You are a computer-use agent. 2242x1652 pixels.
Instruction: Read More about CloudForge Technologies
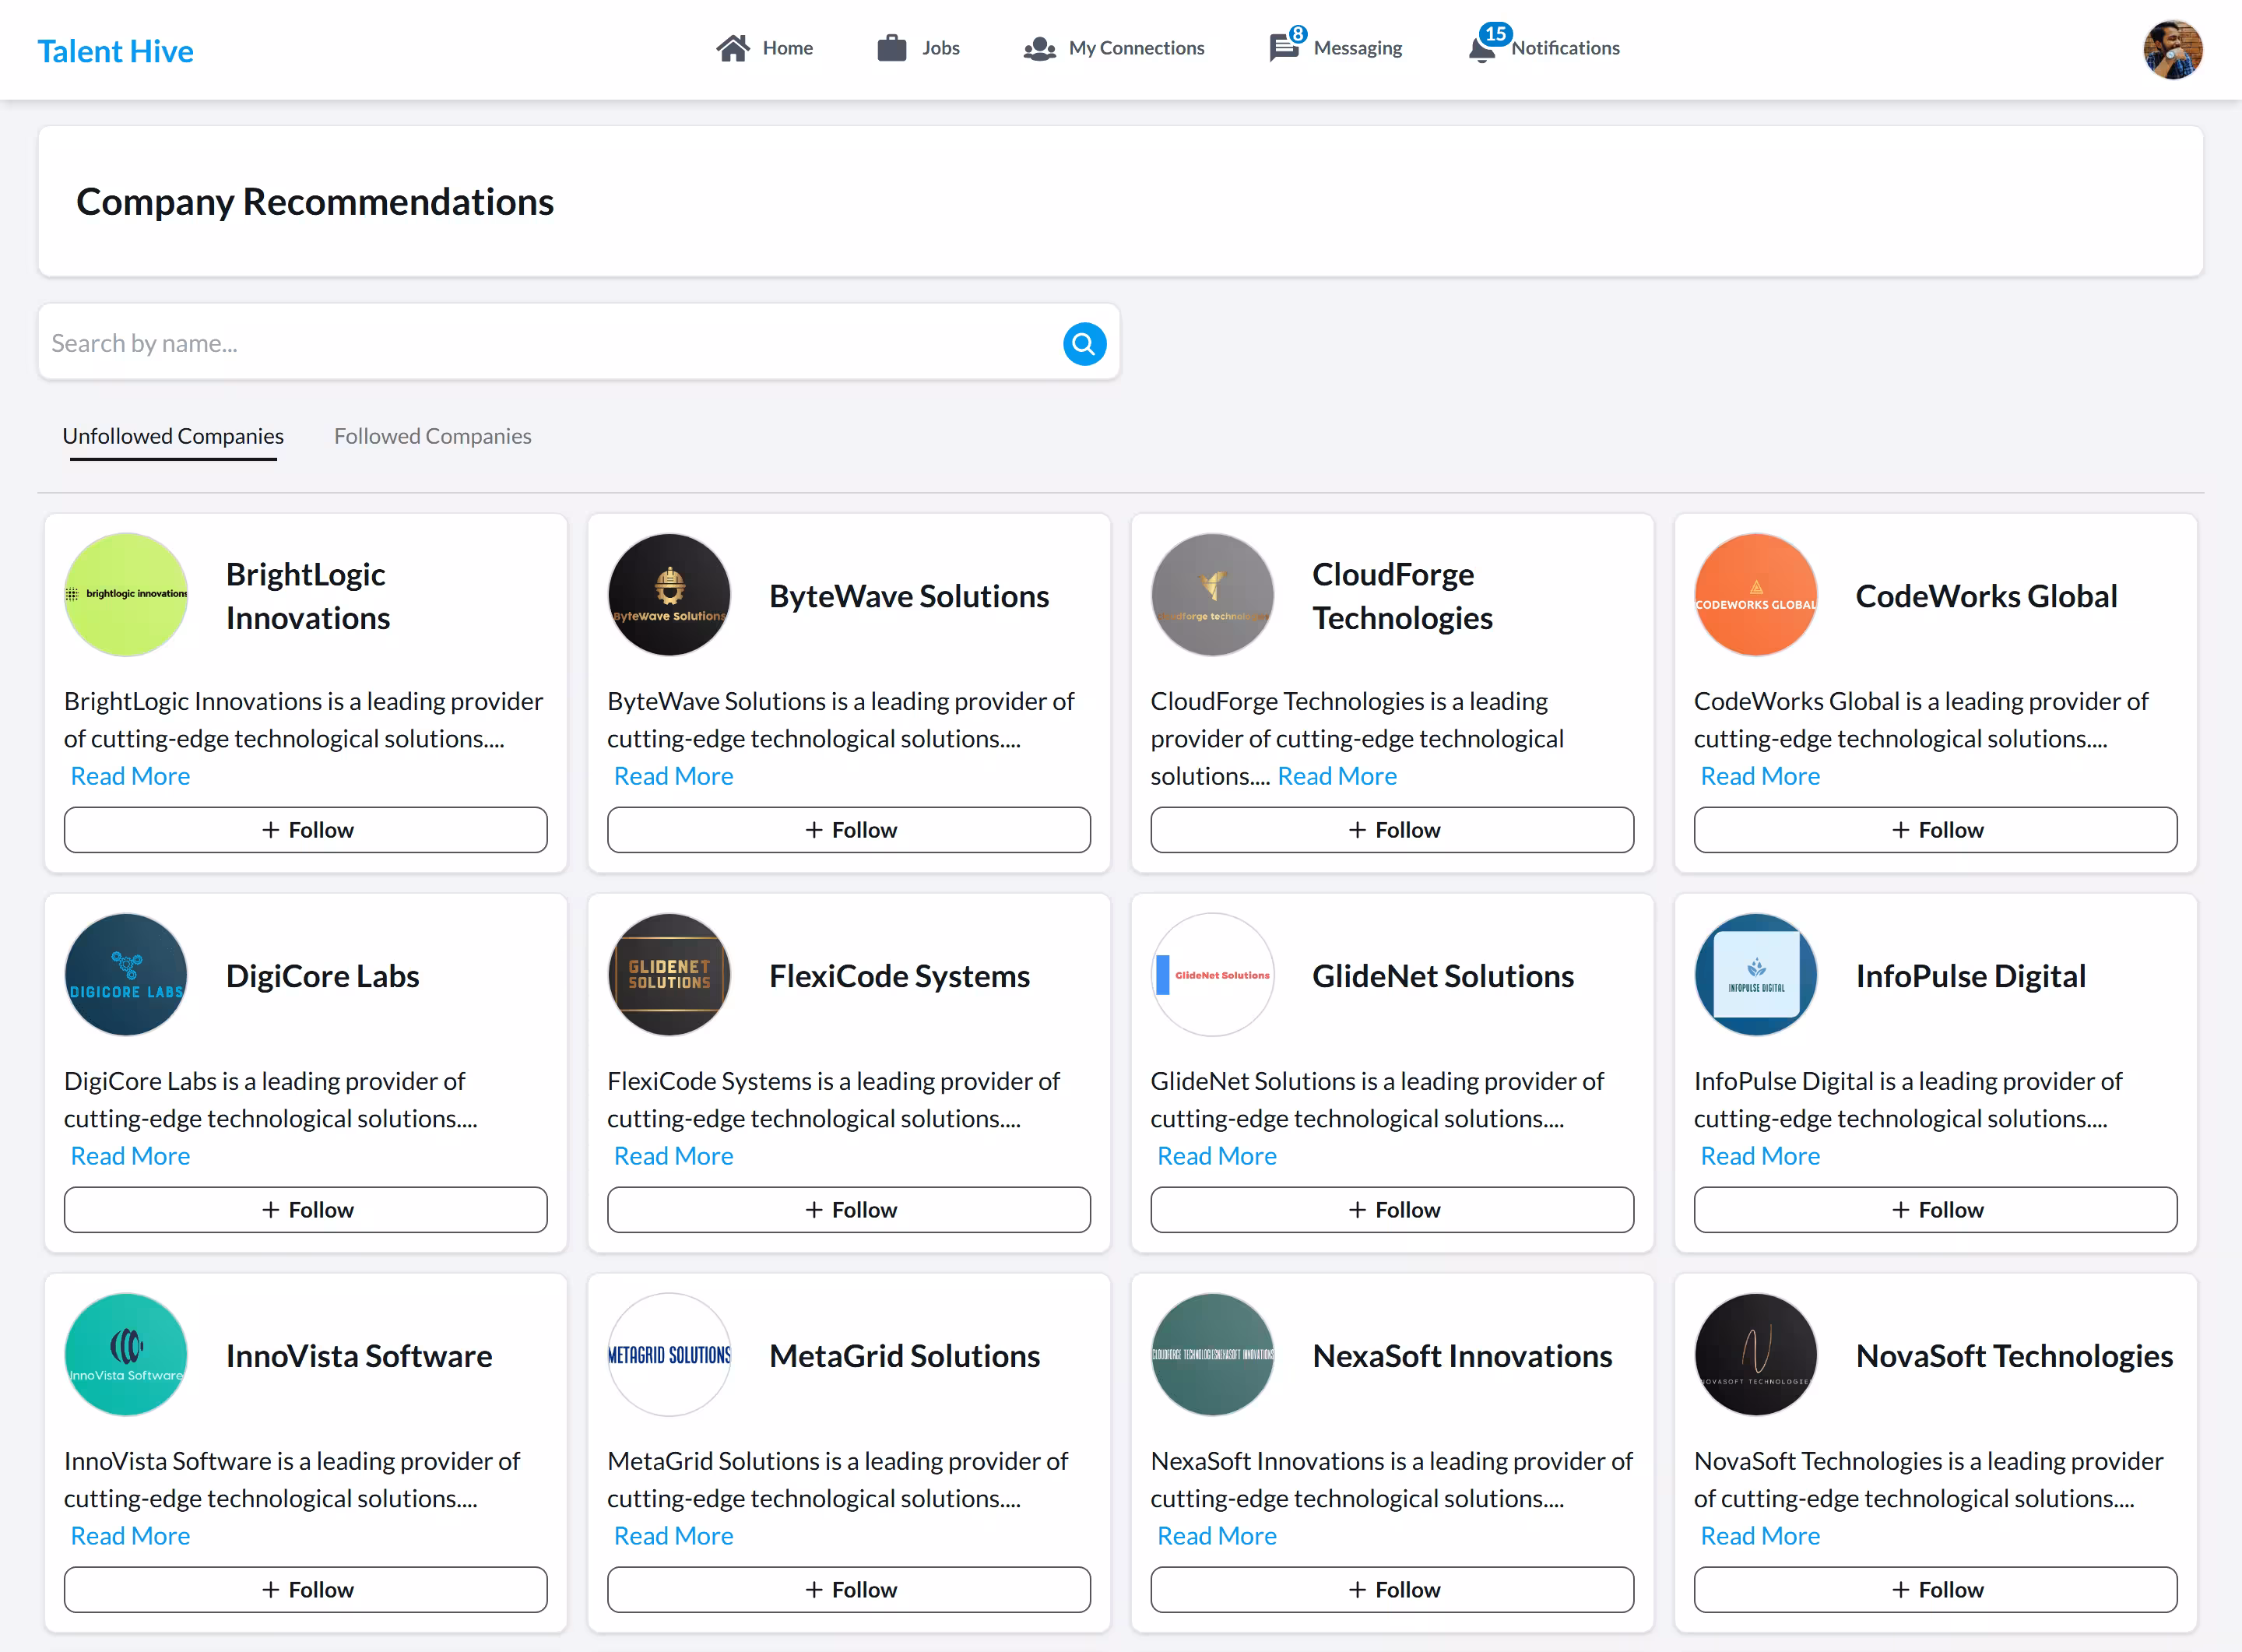(x=1337, y=776)
